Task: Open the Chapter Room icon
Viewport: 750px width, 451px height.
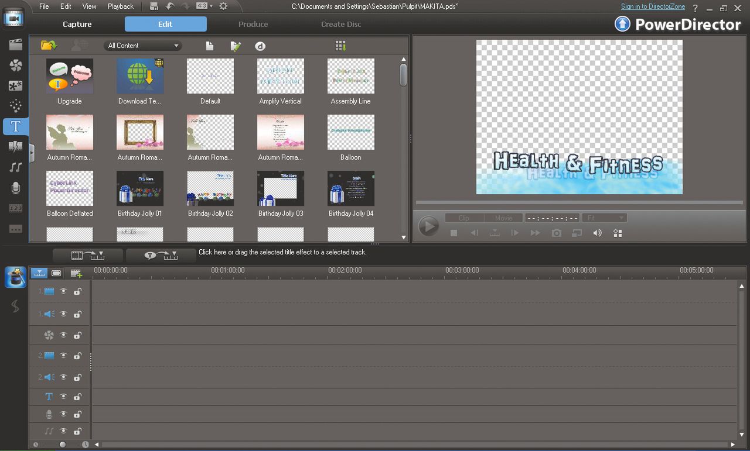Action: pos(16,208)
